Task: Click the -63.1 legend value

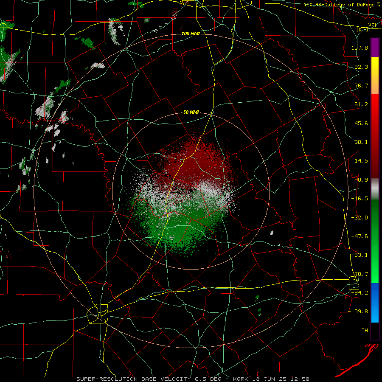Action: [360, 255]
